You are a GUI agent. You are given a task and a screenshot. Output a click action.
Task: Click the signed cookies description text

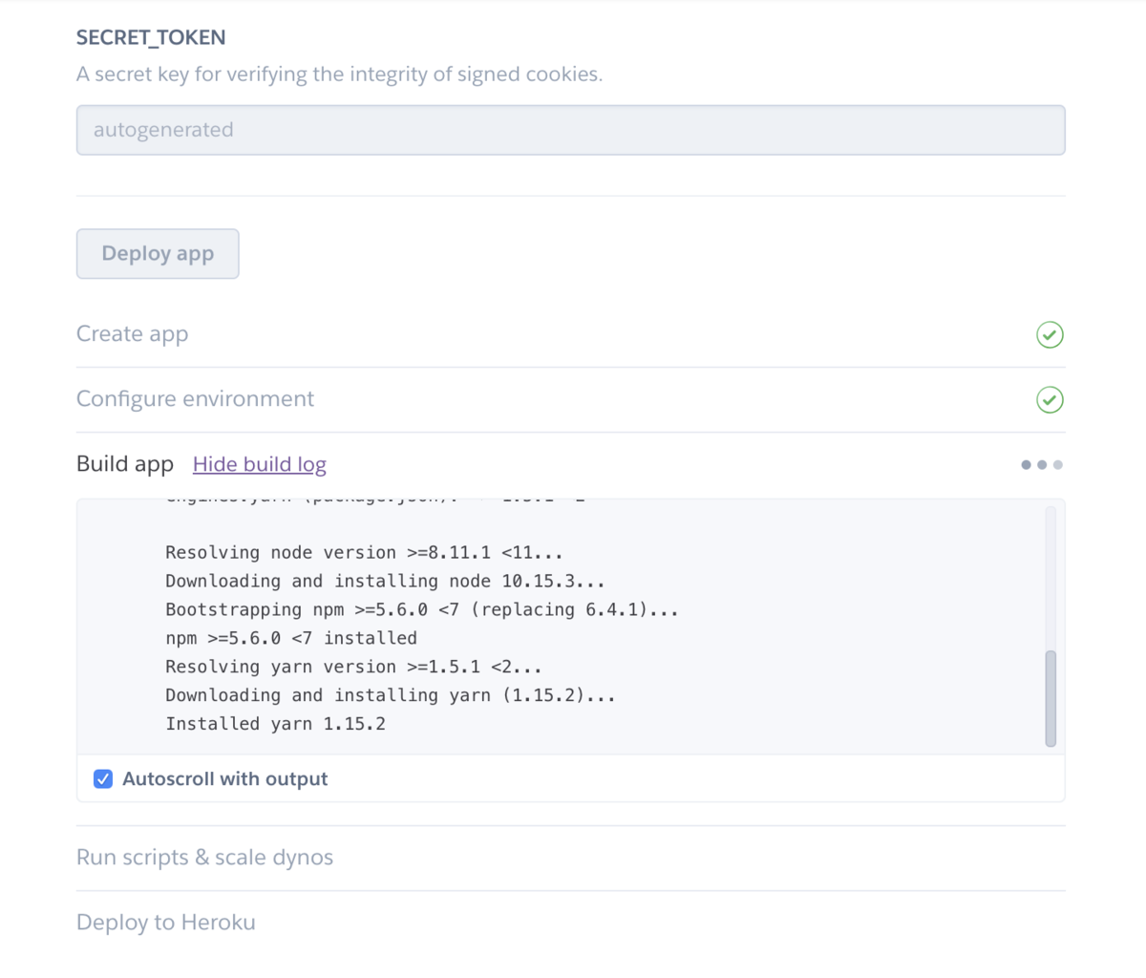tap(339, 74)
